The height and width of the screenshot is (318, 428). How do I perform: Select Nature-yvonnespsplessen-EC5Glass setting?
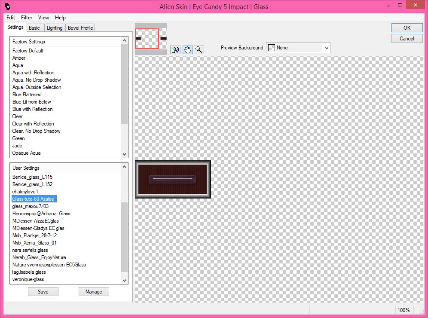49,265
